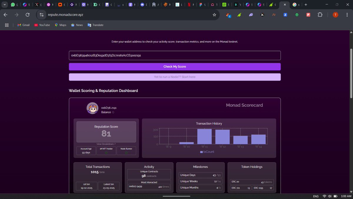This screenshot has height=199, width=353.
Task: Open the ENG language indicator in taskbar
Action: (x=316, y=196)
